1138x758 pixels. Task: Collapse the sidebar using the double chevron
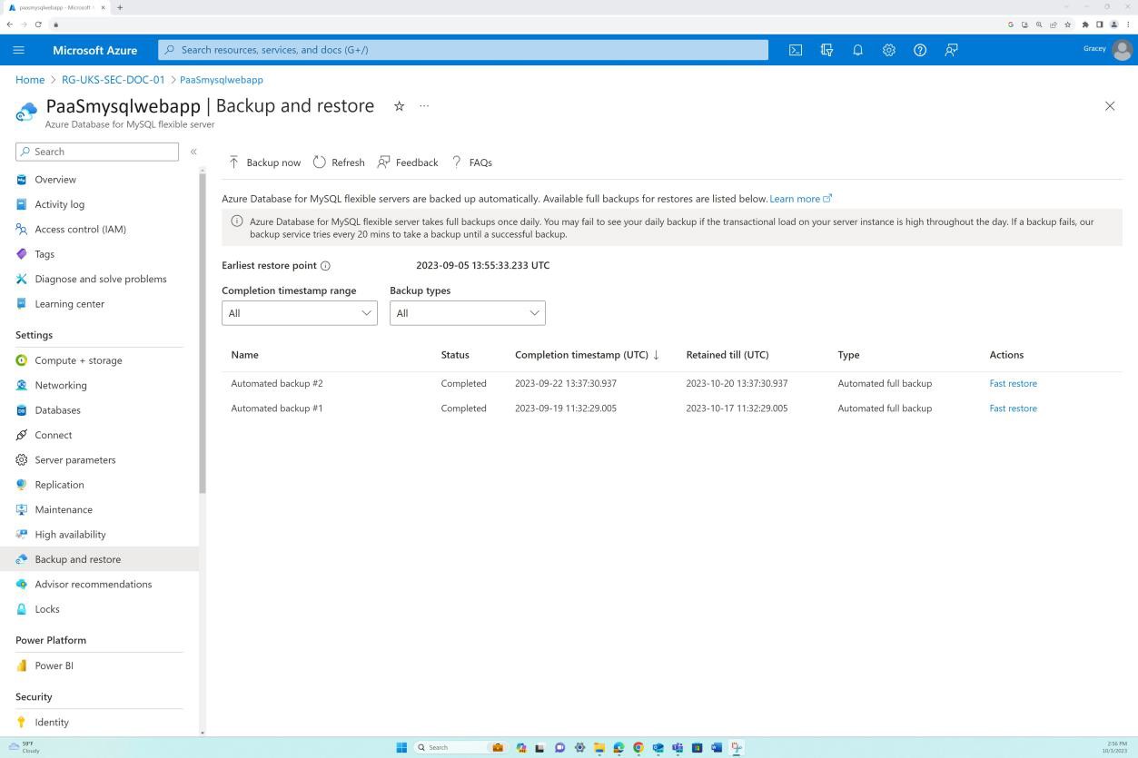coord(193,152)
